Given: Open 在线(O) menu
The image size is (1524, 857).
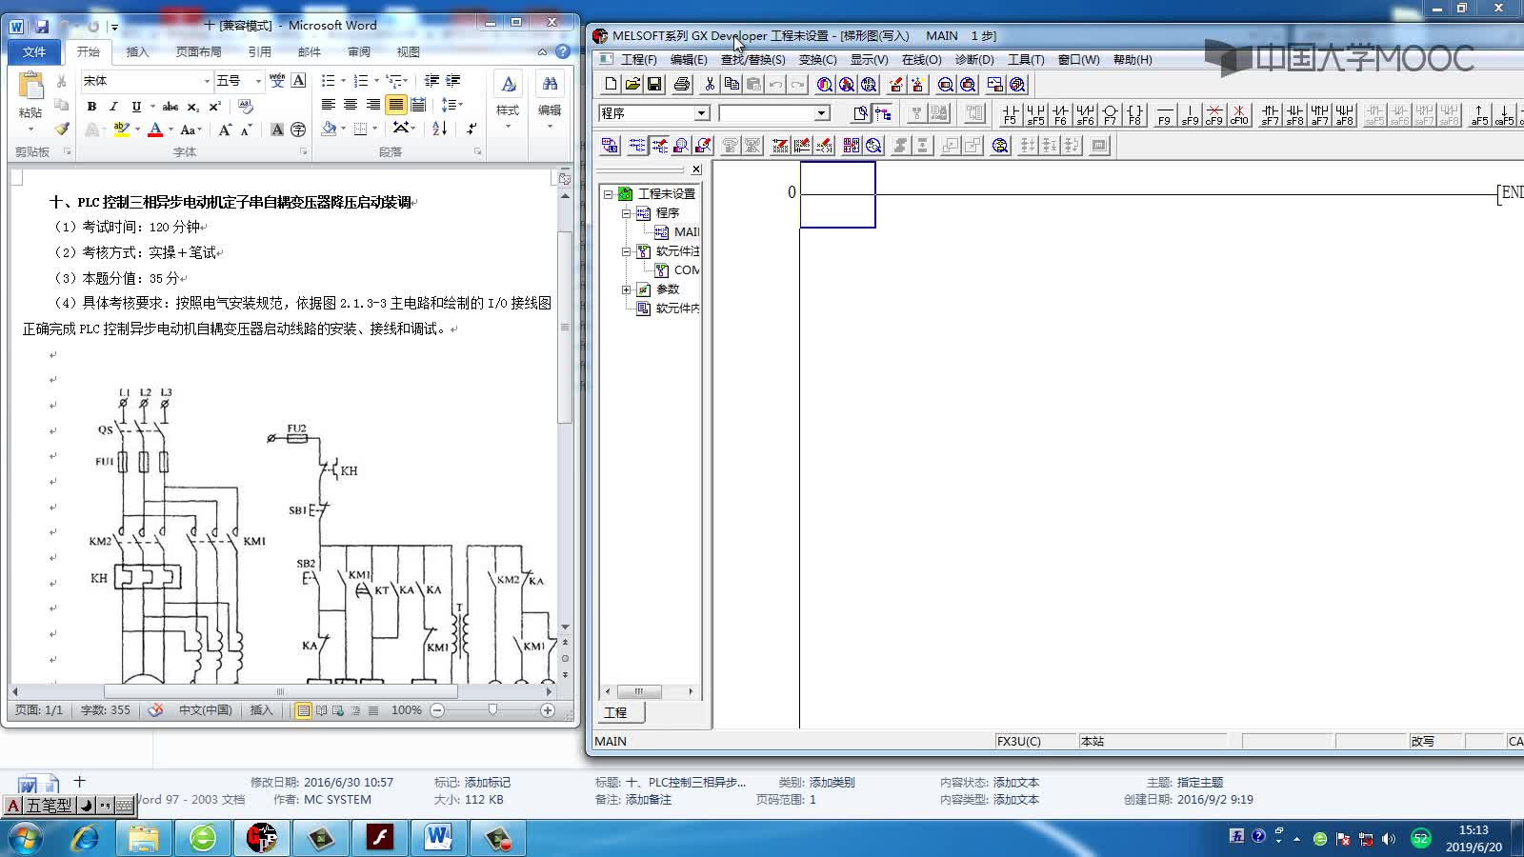Looking at the screenshot, I should 921,59.
